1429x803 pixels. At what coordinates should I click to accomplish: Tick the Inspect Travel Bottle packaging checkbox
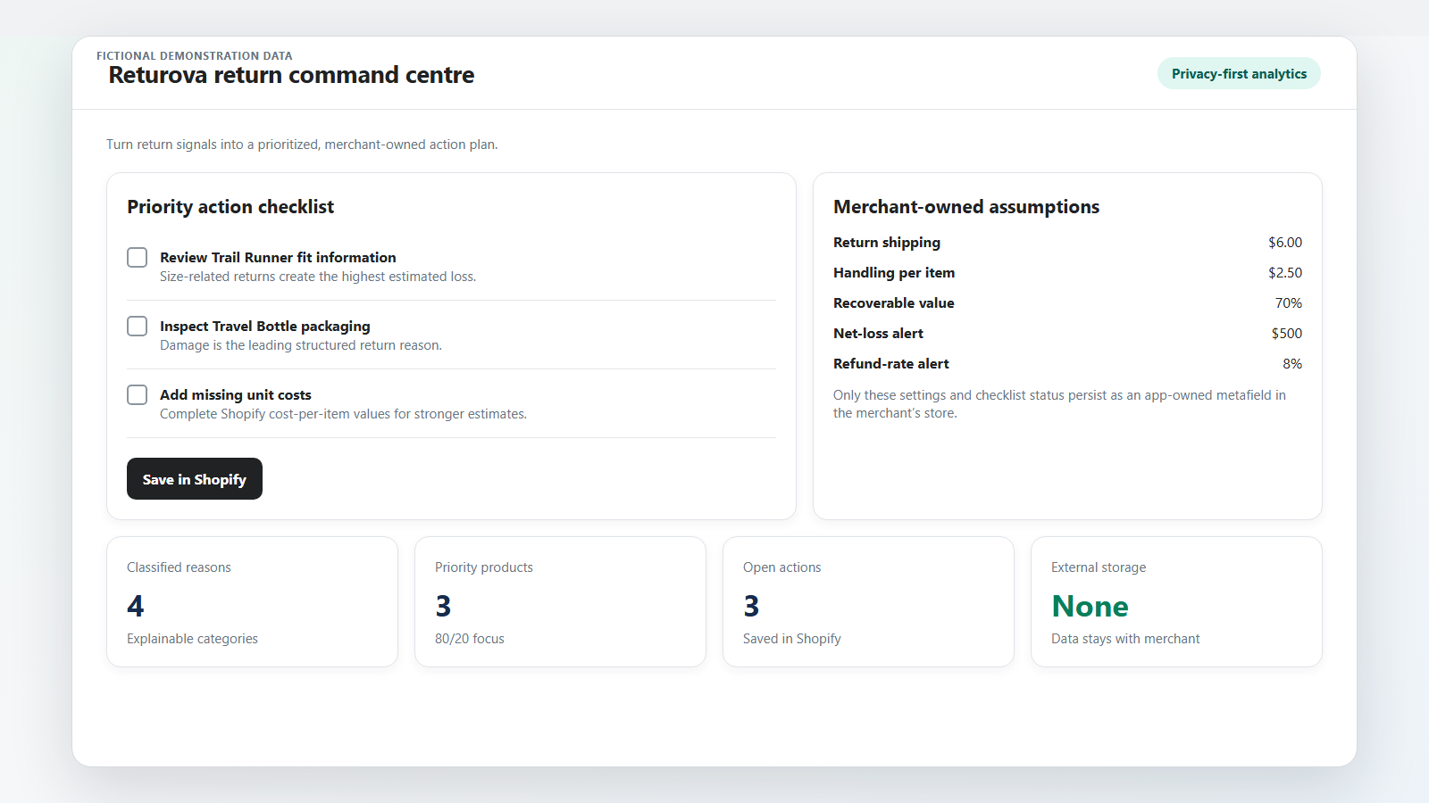137,327
